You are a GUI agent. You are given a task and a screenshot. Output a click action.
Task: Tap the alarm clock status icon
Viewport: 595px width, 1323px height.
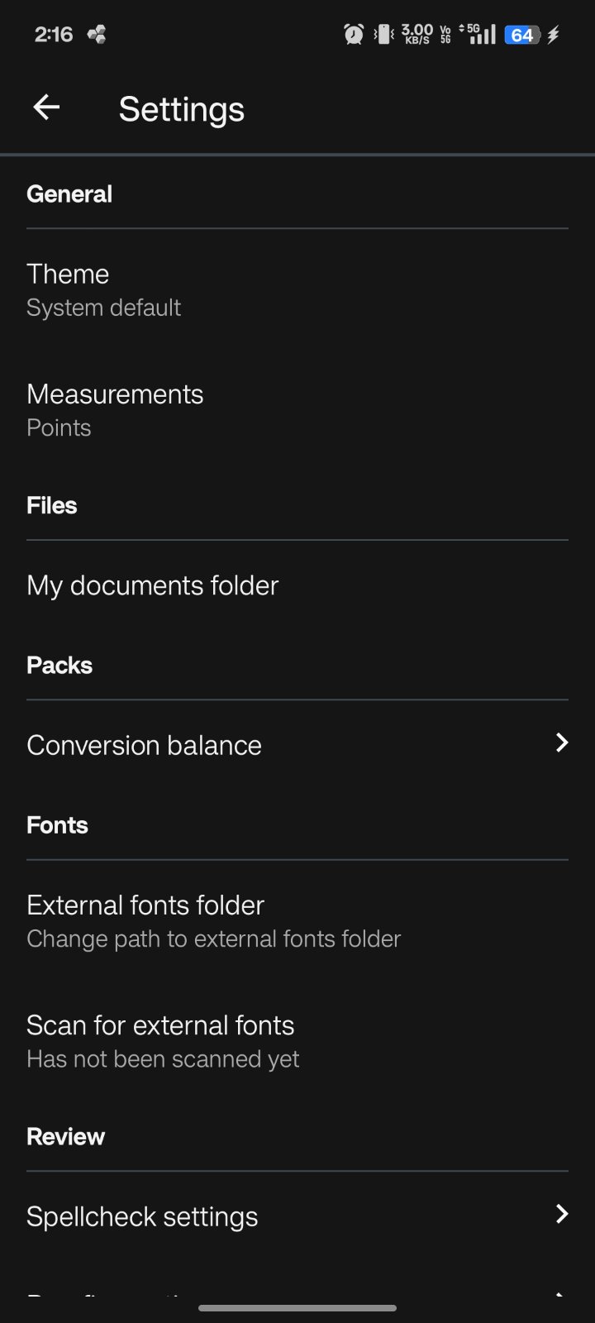[x=354, y=34]
